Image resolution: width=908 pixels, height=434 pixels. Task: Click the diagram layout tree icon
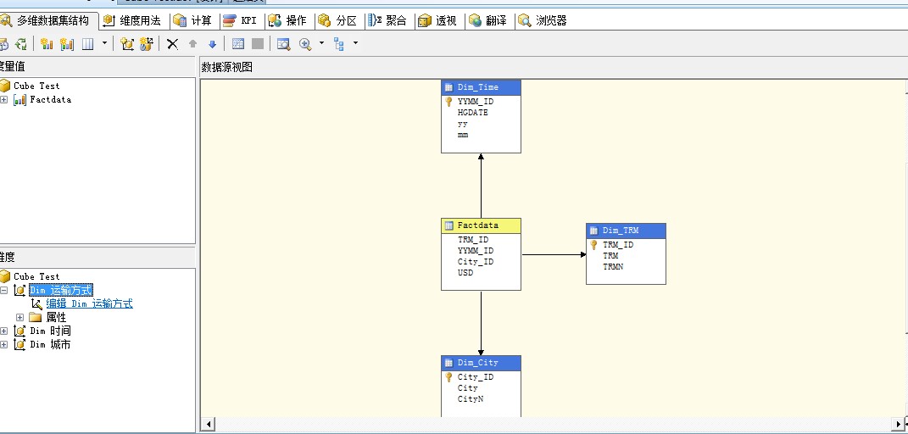click(339, 44)
